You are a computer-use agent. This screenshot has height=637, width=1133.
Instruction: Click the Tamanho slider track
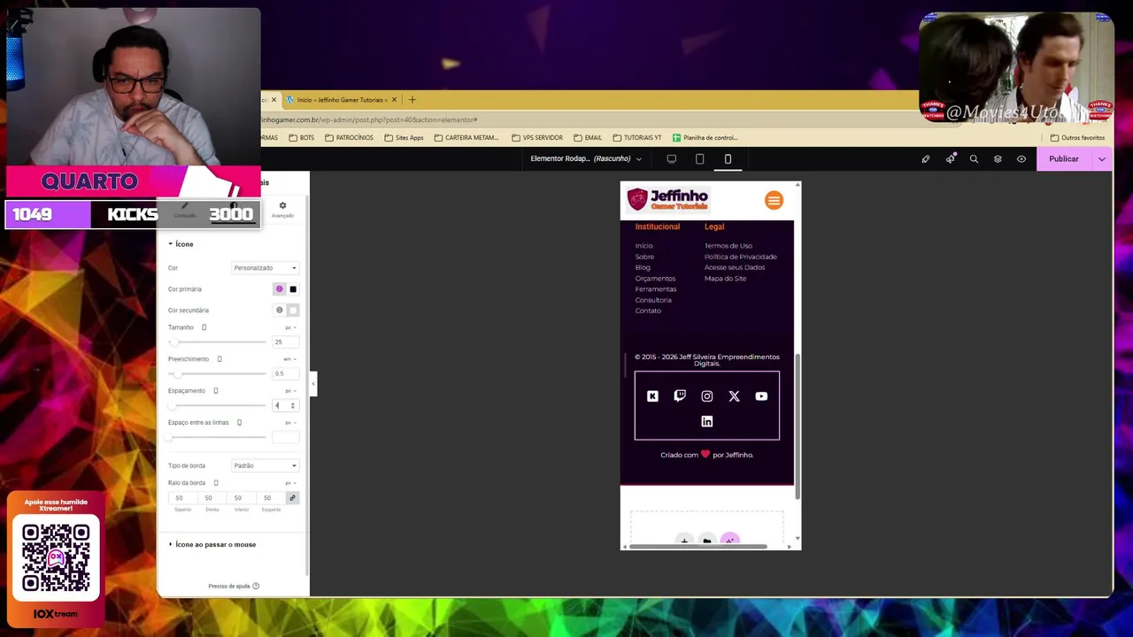coord(217,342)
